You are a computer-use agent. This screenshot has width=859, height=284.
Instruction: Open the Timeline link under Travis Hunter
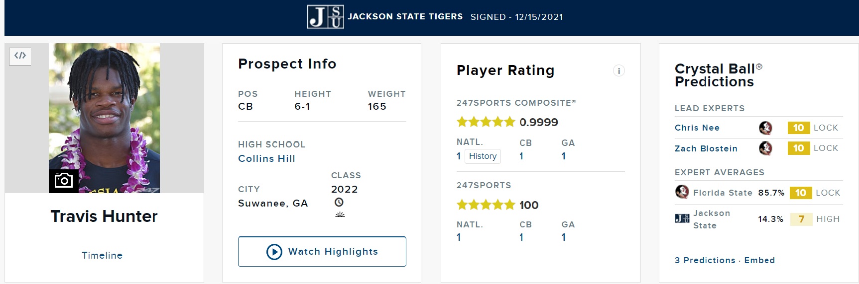coord(102,255)
